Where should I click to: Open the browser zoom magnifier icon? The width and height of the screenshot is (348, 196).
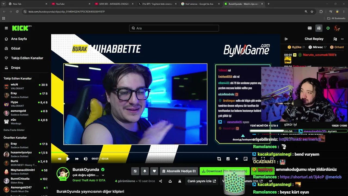click(x=306, y=12)
